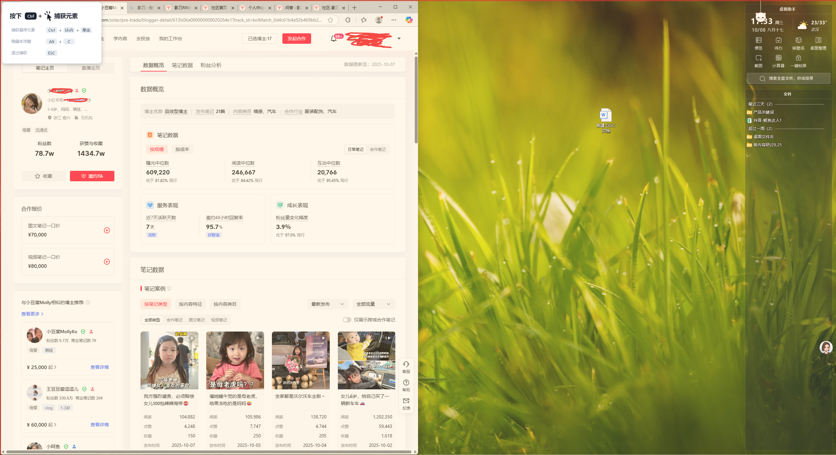Screen dimensions: 836x455
Task: Open the Edge favorites list icon
Action: [x=364, y=20]
